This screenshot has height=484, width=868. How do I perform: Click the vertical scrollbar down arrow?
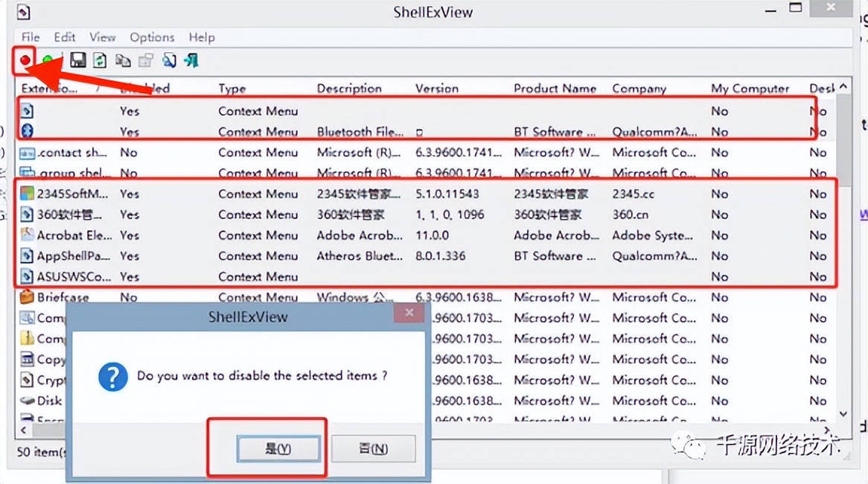coord(843,413)
